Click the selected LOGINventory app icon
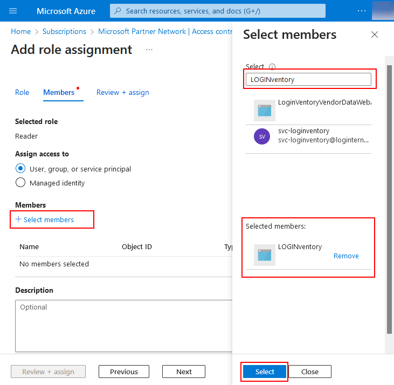 pyautogui.click(x=264, y=255)
